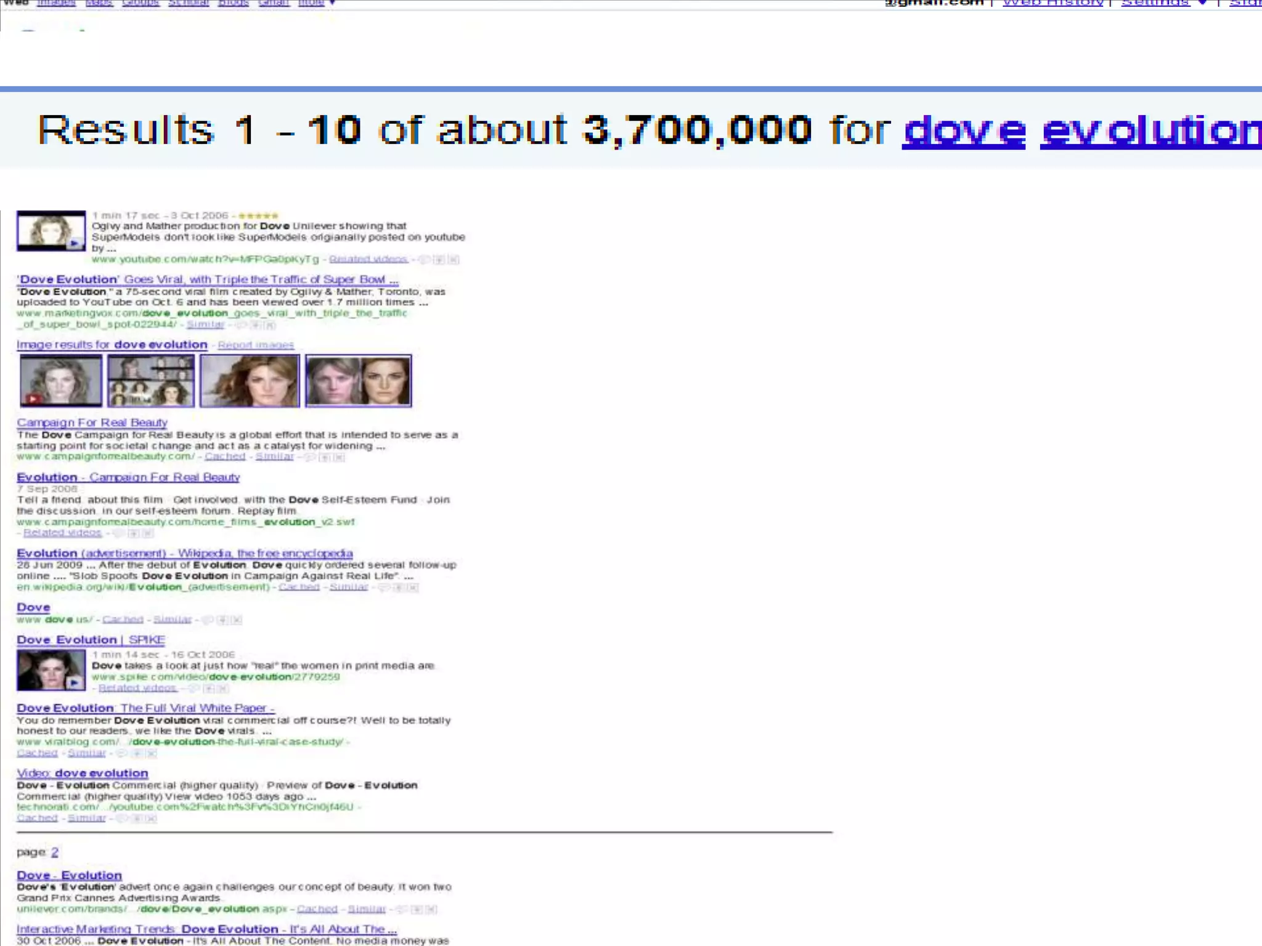The width and height of the screenshot is (1262, 946).
Task: Open side-by-side two faces image thumbnail
Action: 358,381
